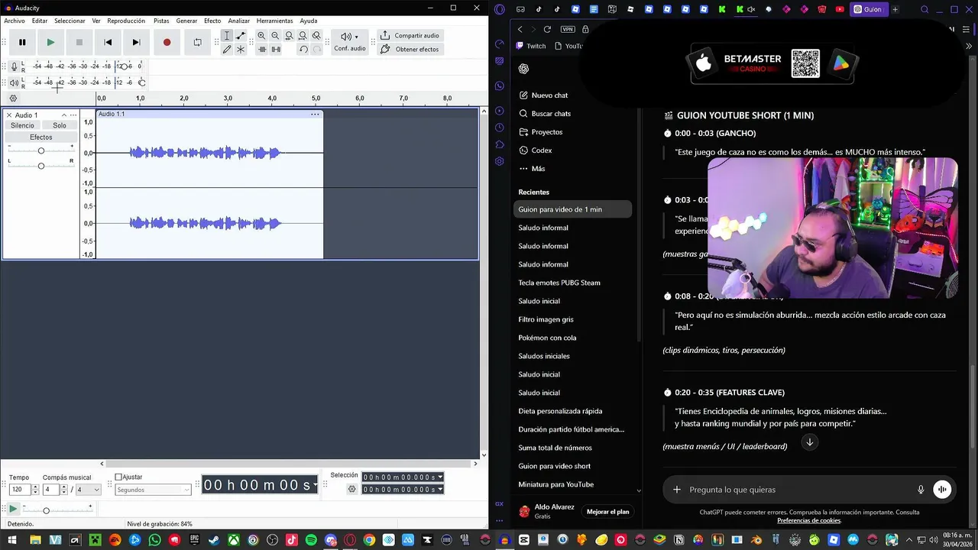Trim audio outside selection icon
The height and width of the screenshot is (550, 978).
pyautogui.click(x=262, y=49)
